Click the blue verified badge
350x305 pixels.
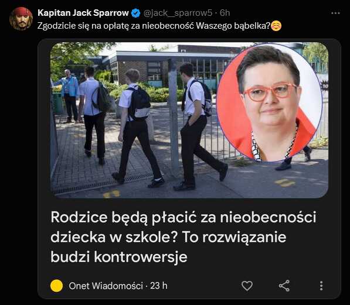(x=135, y=13)
